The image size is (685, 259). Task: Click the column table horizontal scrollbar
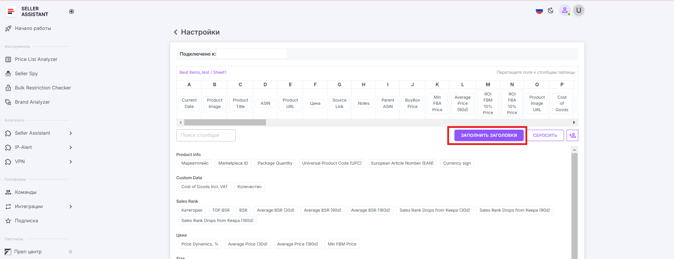[225, 123]
